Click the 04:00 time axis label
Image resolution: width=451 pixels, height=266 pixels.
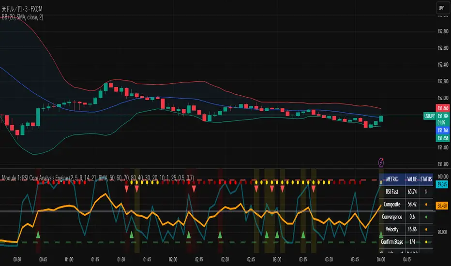tap(381, 260)
